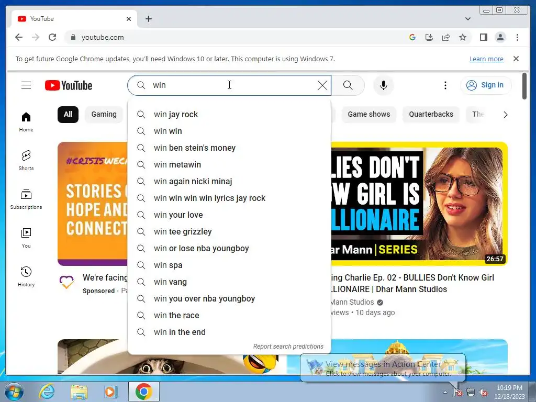Open the Dhar Mann Billionaire video thumbnail

(419, 204)
